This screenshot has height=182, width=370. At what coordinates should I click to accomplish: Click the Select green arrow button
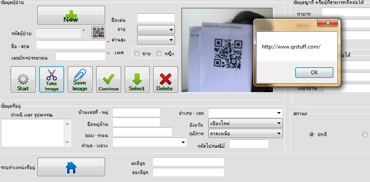tap(137, 79)
